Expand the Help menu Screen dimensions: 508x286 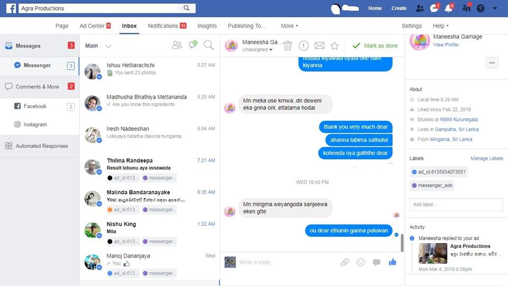pyautogui.click(x=441, y=26)
